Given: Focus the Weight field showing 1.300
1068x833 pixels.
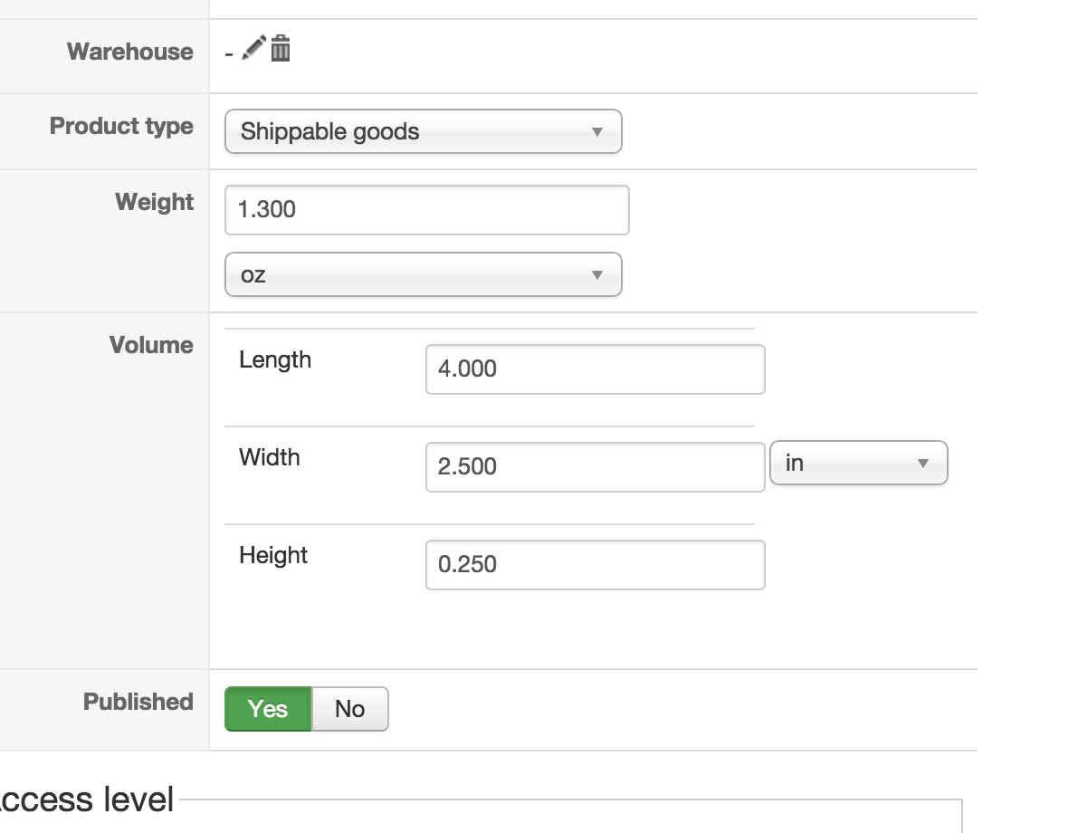Looking at the screenshot, I should pyautogui.click(x=426, y=210).
